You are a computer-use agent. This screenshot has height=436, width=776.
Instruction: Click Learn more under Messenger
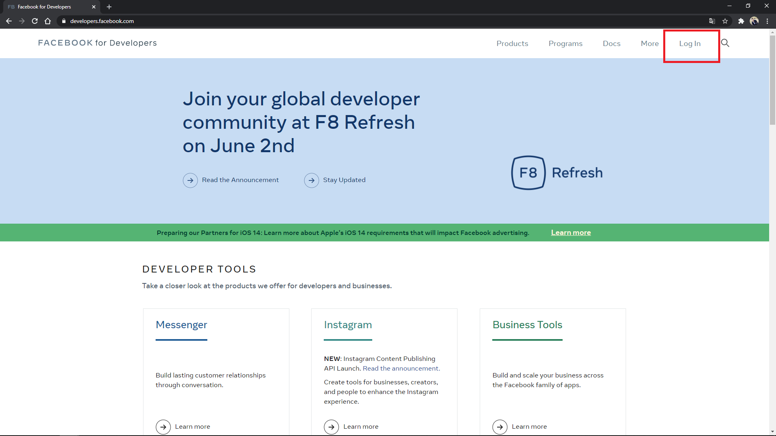pos(192,427)
